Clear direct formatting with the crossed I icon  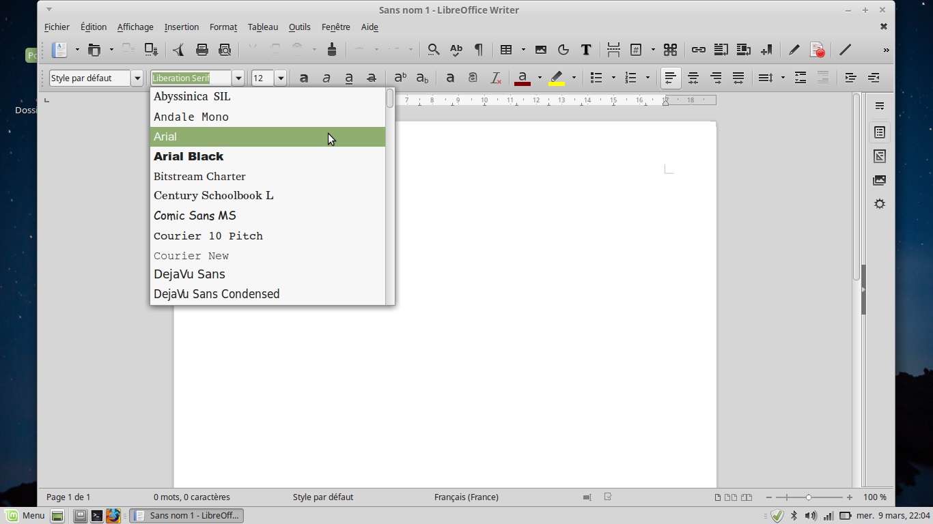497,78
